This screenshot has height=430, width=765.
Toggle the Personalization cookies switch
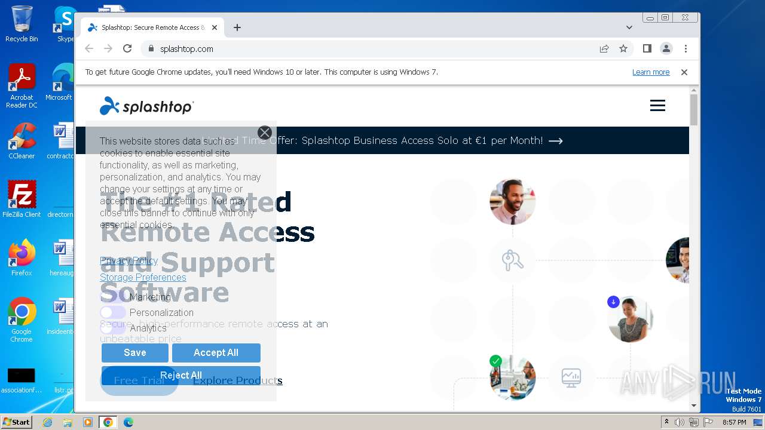(113, 312)
